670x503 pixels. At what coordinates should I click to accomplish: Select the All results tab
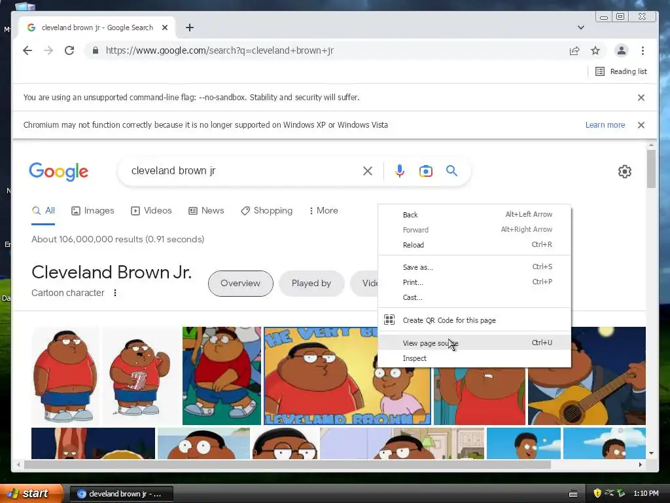(x=43, y=211)
